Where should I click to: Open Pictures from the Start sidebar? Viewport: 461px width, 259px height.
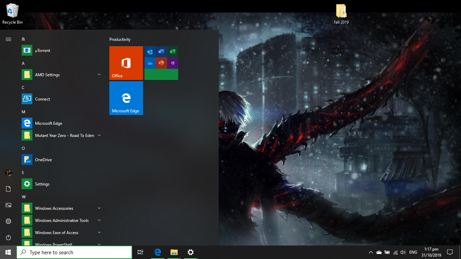[x=8, y=205]
